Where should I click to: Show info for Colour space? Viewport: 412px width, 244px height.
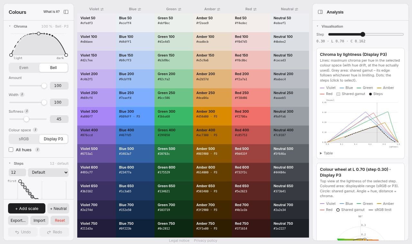pos(35,130)
